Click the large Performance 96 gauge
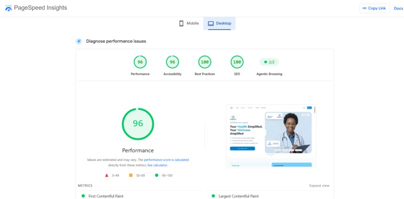This screenshot has height=199, width=404. click(138, 124)
